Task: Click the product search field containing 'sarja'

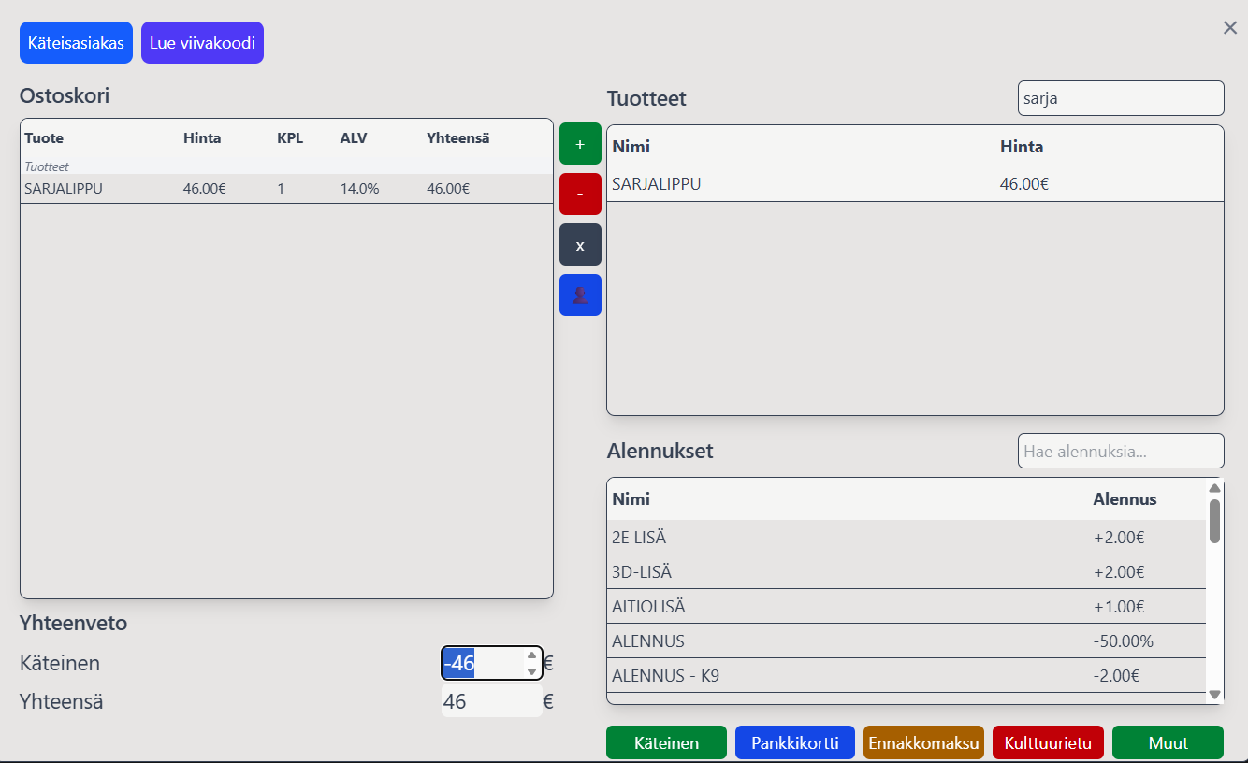Action: click(x=1120, y=98)
